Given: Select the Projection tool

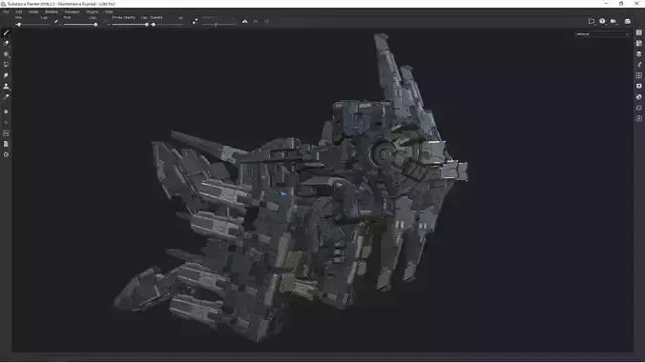Looking at the screenshot, I should pos(6,54).
